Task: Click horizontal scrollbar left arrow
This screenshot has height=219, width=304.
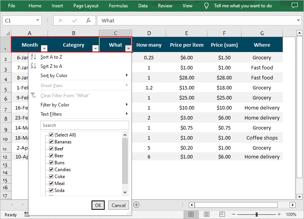Action: 192,205
